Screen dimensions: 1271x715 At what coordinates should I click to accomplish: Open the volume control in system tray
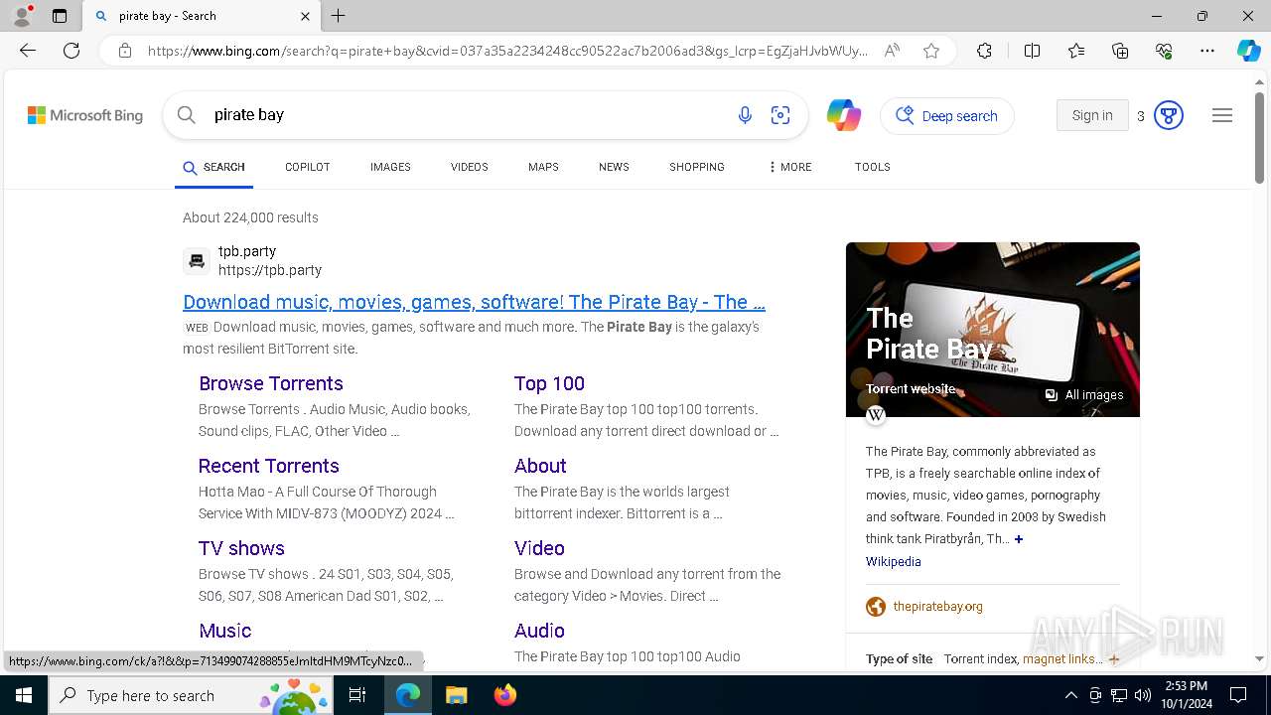pyautogui.click(x=1143, y=695)
